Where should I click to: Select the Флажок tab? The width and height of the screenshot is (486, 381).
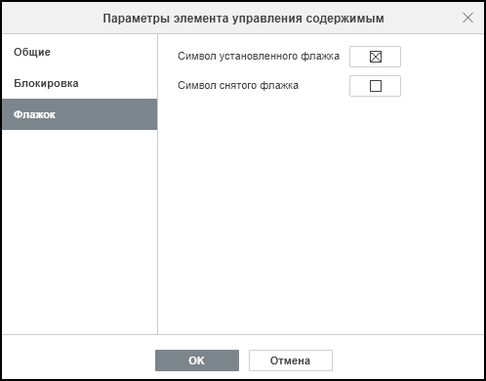[79, 114]
